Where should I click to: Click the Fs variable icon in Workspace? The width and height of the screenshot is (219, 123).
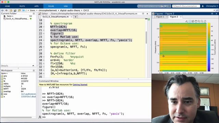coord(2,79)
